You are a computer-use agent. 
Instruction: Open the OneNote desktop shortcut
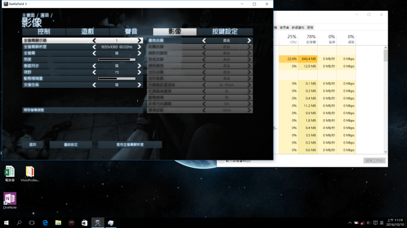10,200
